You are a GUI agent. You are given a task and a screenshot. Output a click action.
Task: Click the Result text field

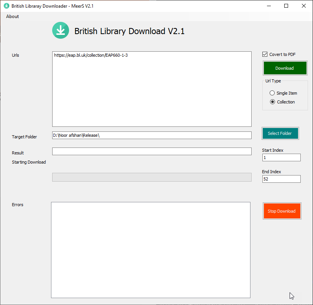pos(152,151)
